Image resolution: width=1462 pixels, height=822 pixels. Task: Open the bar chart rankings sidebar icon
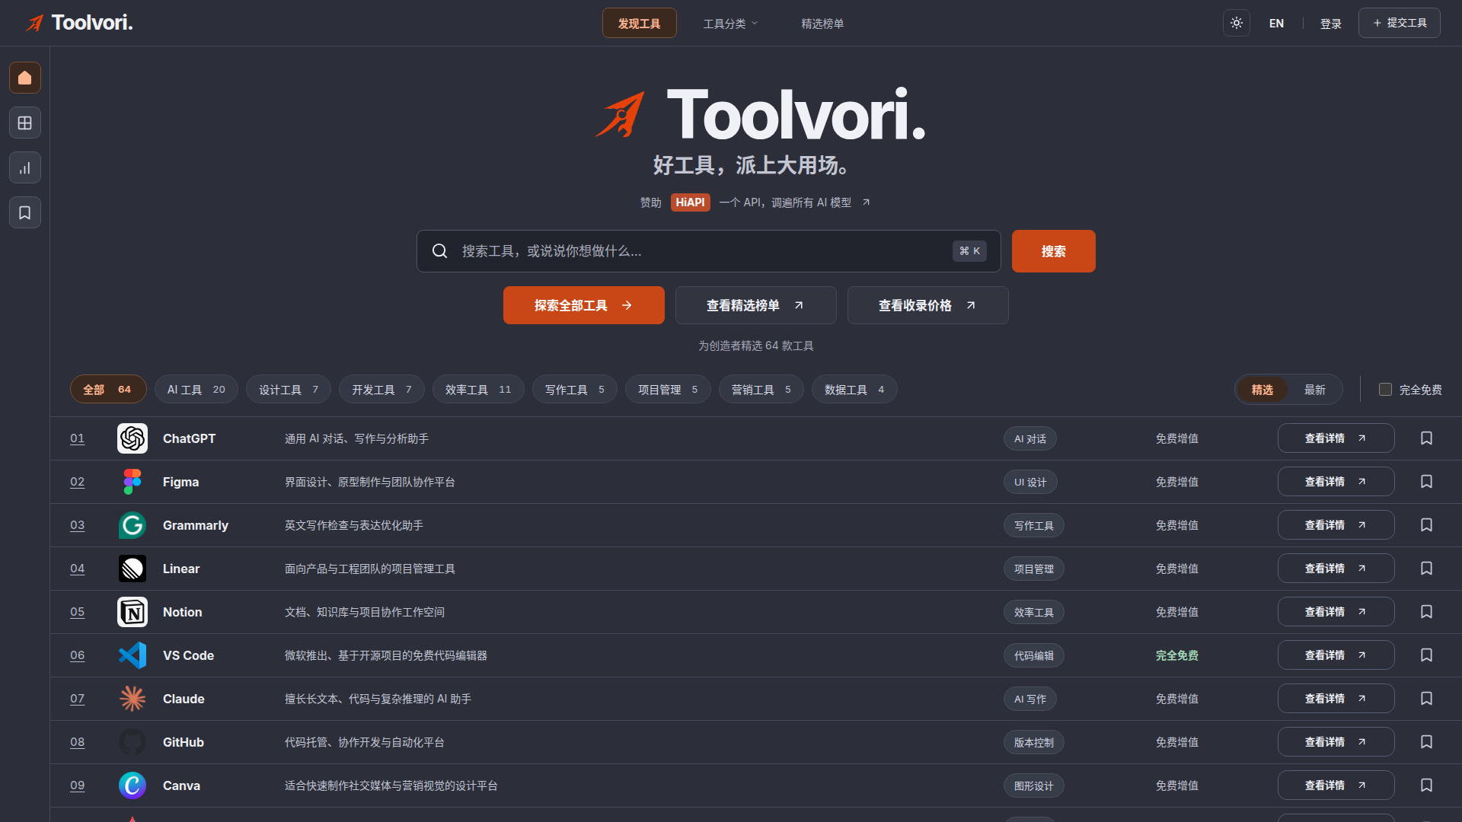click(x=25, y=167)
